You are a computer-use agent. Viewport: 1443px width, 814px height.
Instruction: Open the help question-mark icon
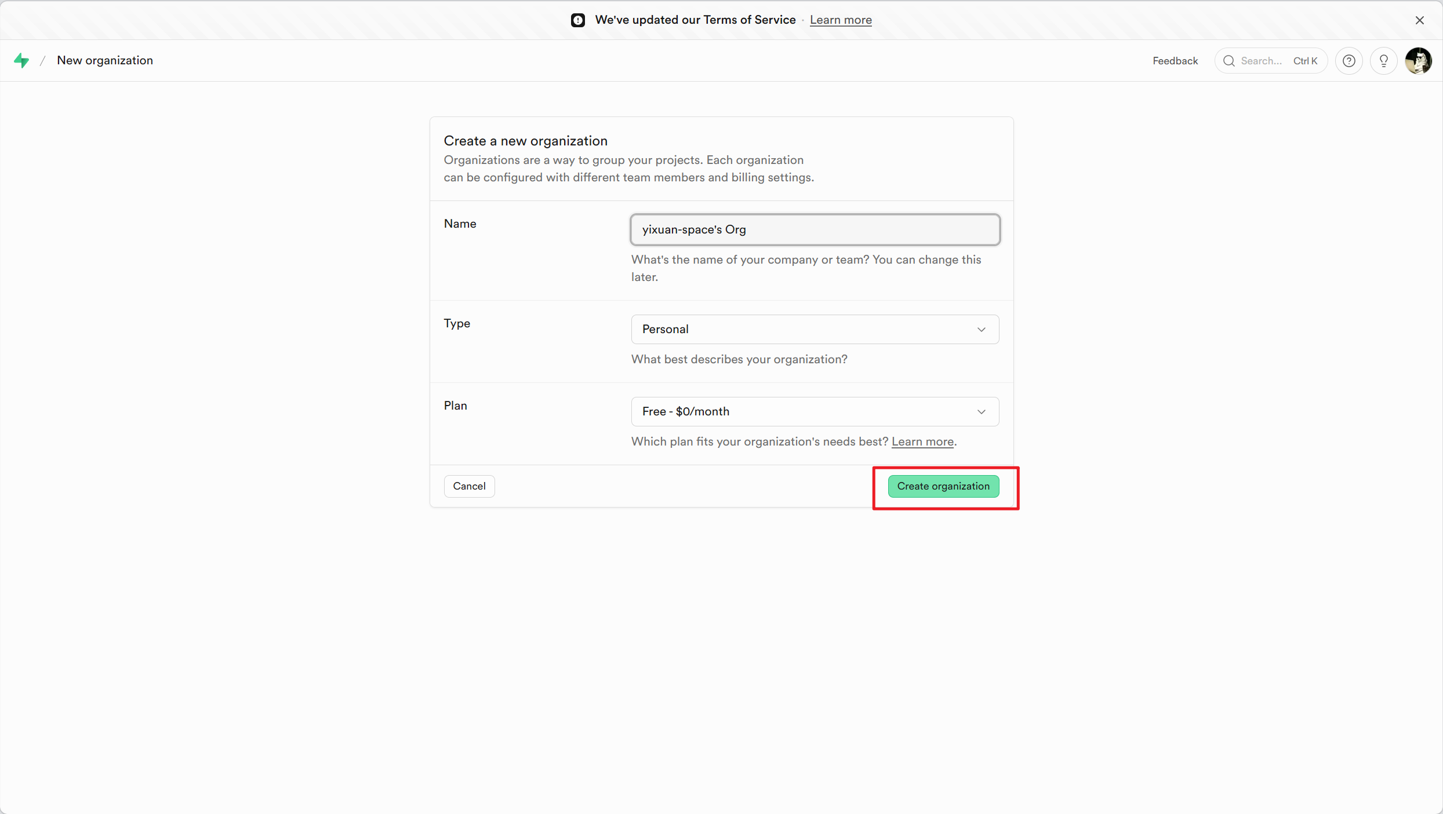(1349, 61)
